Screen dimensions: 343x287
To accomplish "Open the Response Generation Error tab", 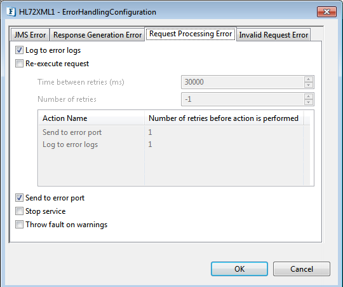I will pos(97,35).
